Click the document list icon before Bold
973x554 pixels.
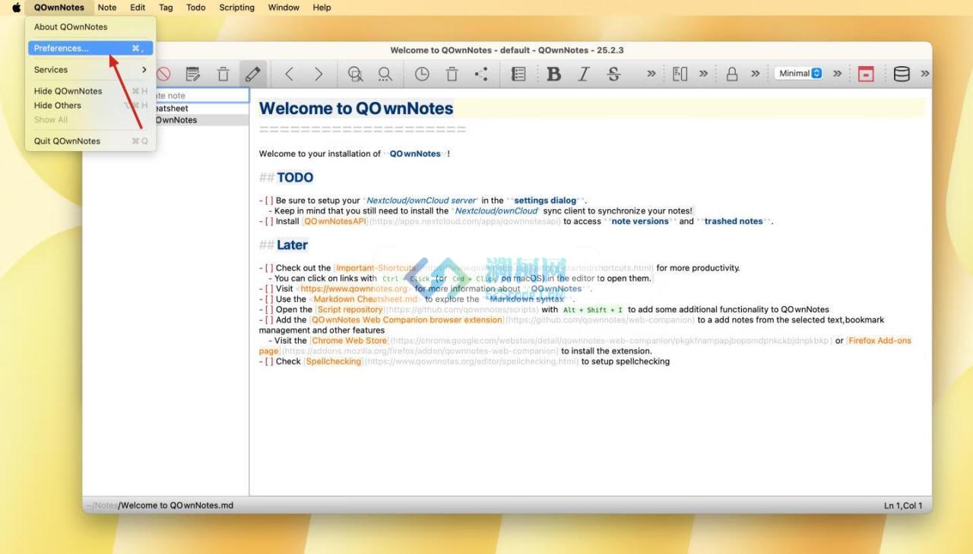coord(518,74)
